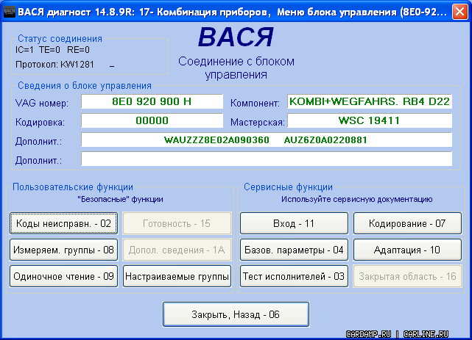Click the Дополнит. field with WAUZZZ8E02A090360

click(x=267, y=140)
